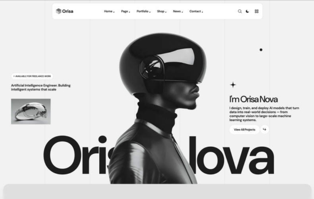Open the Shop menu item

coord(161,11)
